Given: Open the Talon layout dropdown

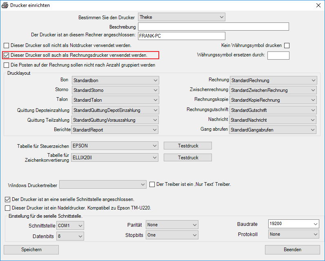Looking at the screenshot, I should click(116, 100).
